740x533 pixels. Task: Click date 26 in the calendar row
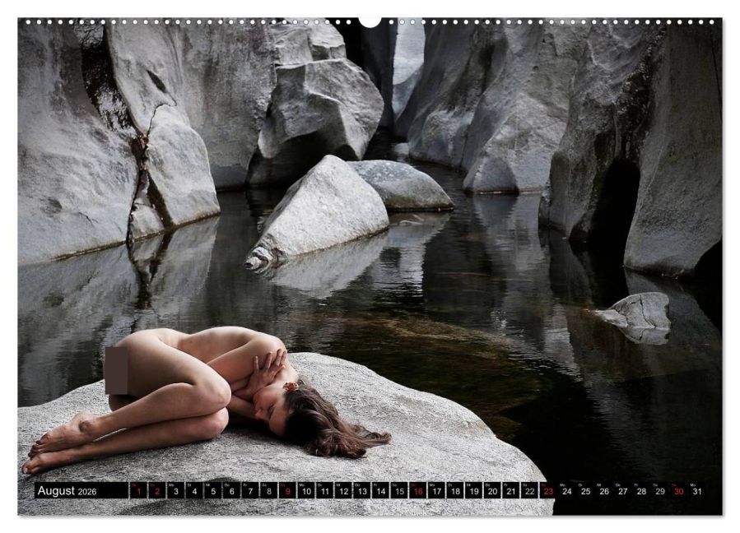(x=604, y=490)
